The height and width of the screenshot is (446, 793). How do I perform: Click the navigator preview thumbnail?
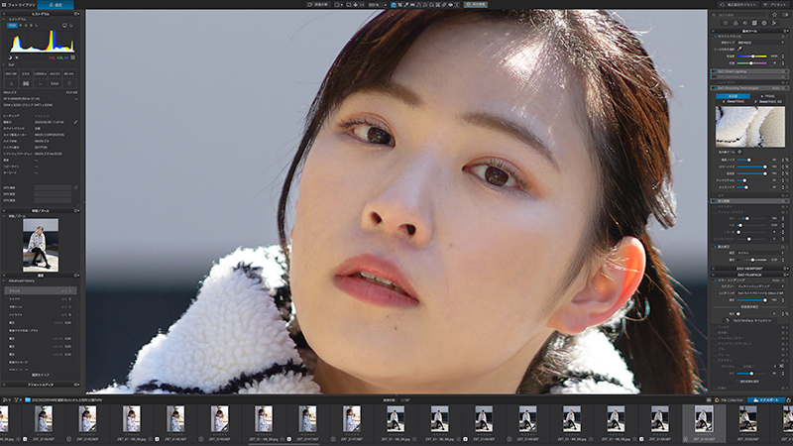(x=41, y=245)
